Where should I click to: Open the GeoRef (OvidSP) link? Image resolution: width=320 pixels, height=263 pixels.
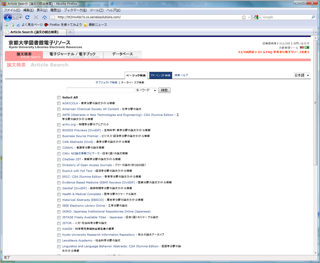75,188
